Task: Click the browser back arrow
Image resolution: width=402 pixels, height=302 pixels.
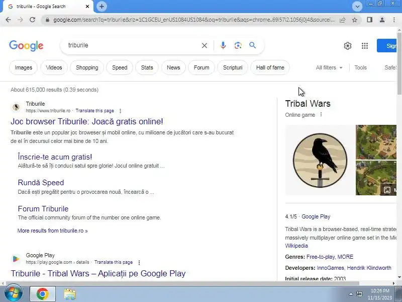Action: click(8, 20)
